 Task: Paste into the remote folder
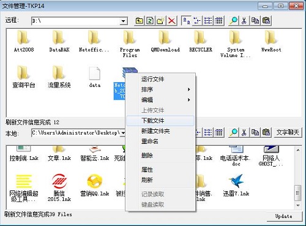[x=266, y=21]
